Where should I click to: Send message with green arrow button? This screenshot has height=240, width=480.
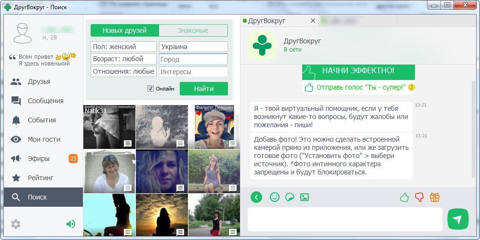pos(458,219)
